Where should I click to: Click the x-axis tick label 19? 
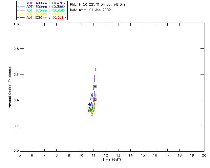(192, 155)
